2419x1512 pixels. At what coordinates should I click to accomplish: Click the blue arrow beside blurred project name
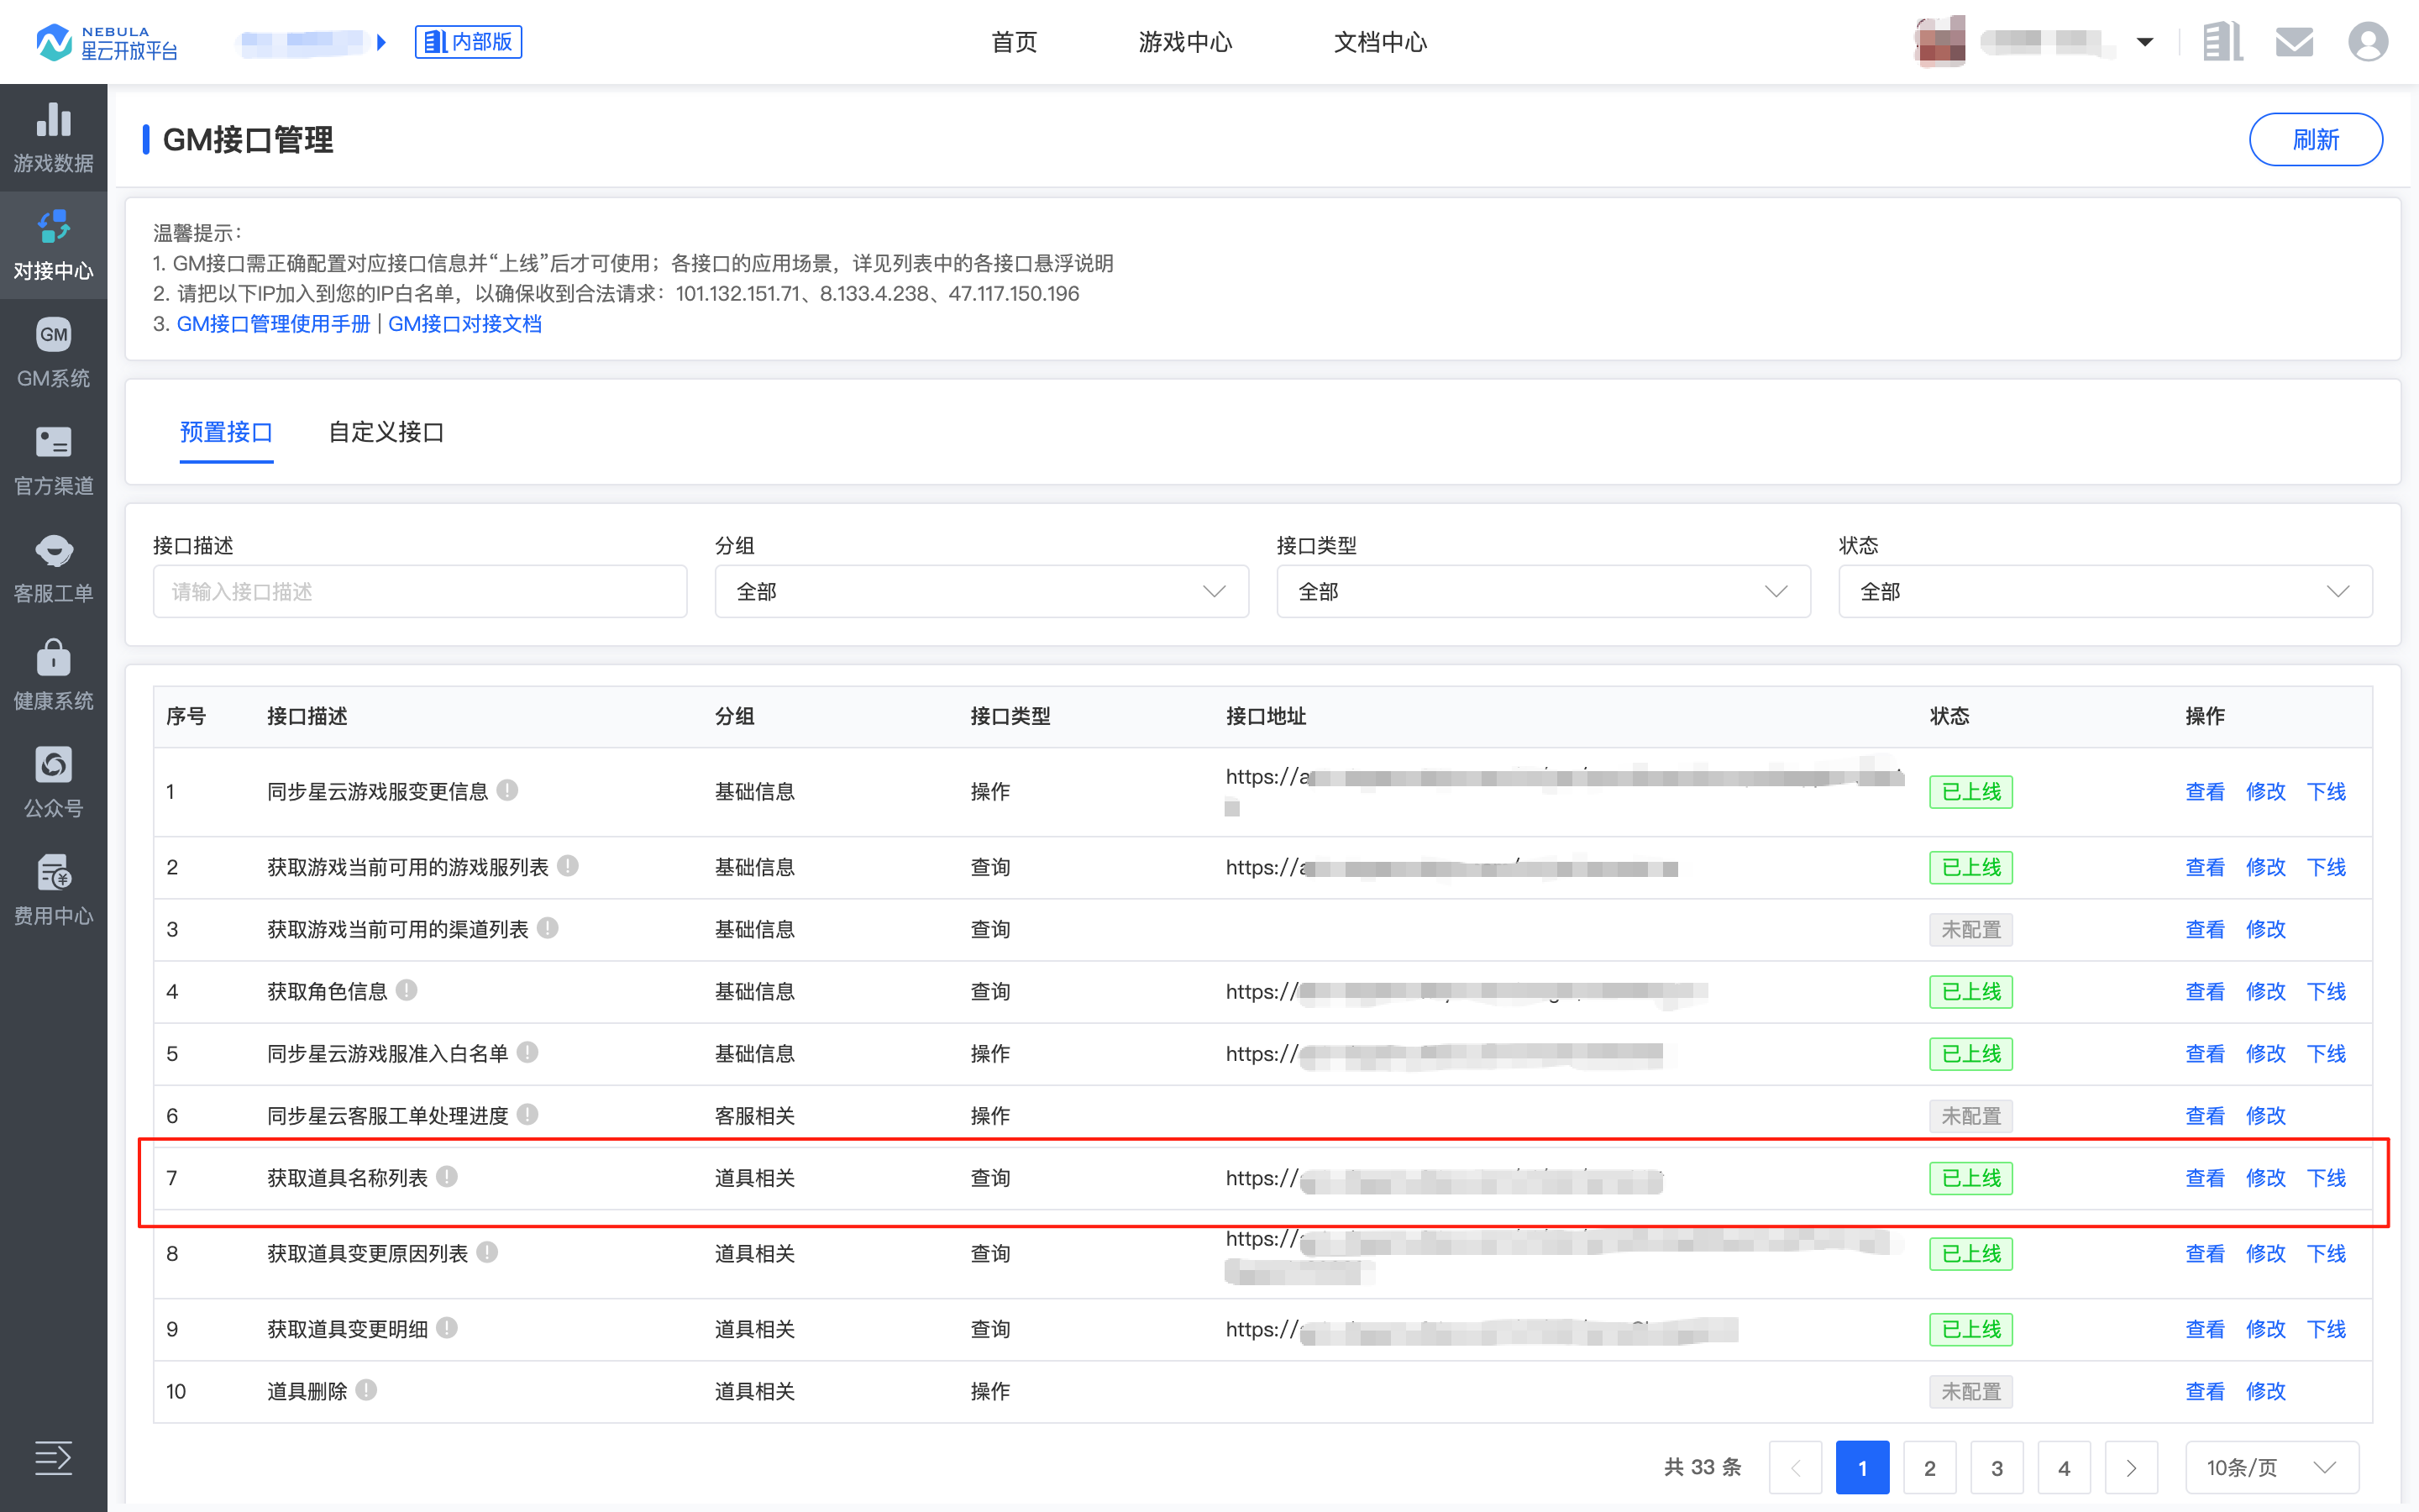(x=380, y=42)
